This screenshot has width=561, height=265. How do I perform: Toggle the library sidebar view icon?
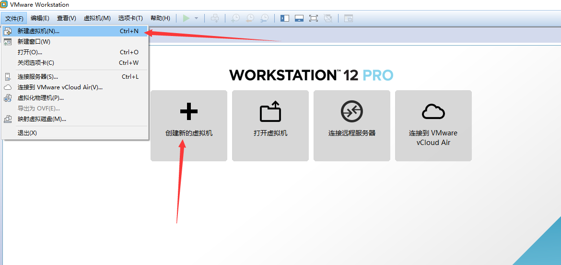tap(285, 18)
